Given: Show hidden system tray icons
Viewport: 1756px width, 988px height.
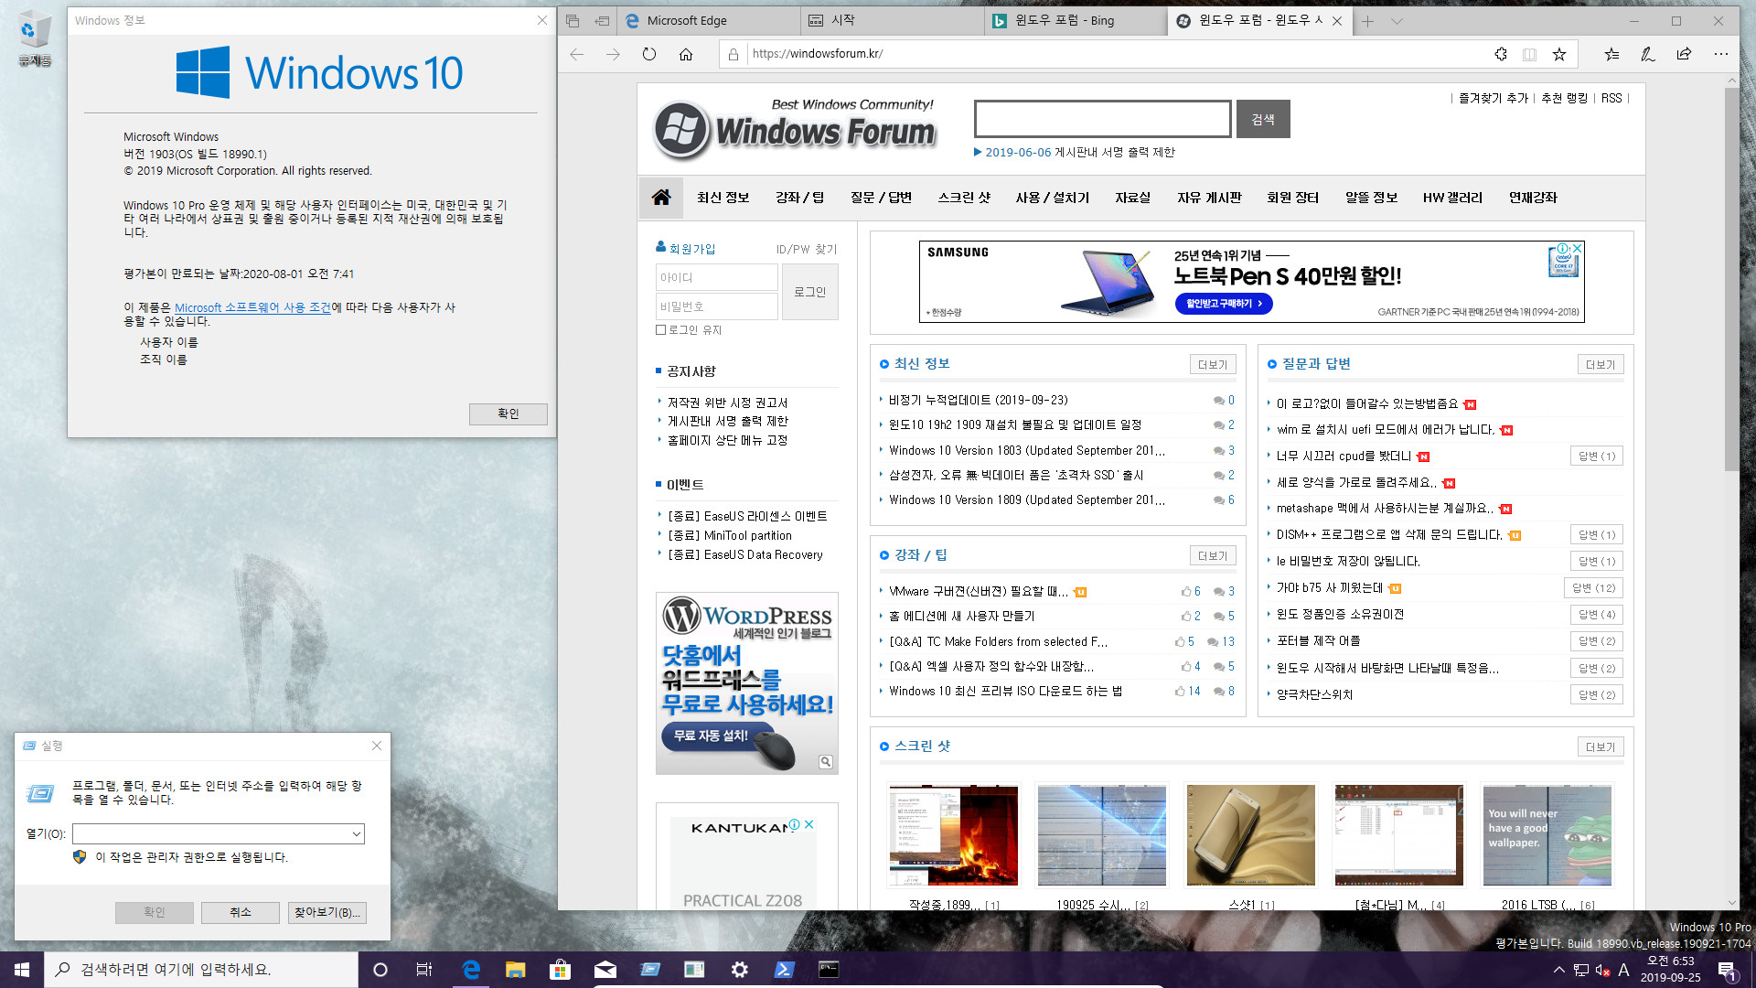Looking at the screenshot, I should (1558, 970).
